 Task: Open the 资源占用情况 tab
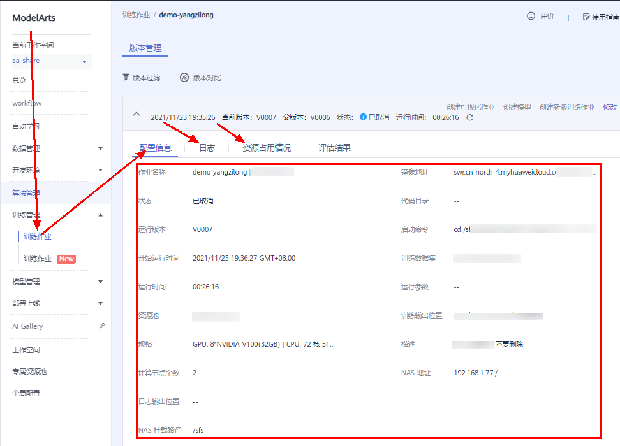click(x=267, y=148)
